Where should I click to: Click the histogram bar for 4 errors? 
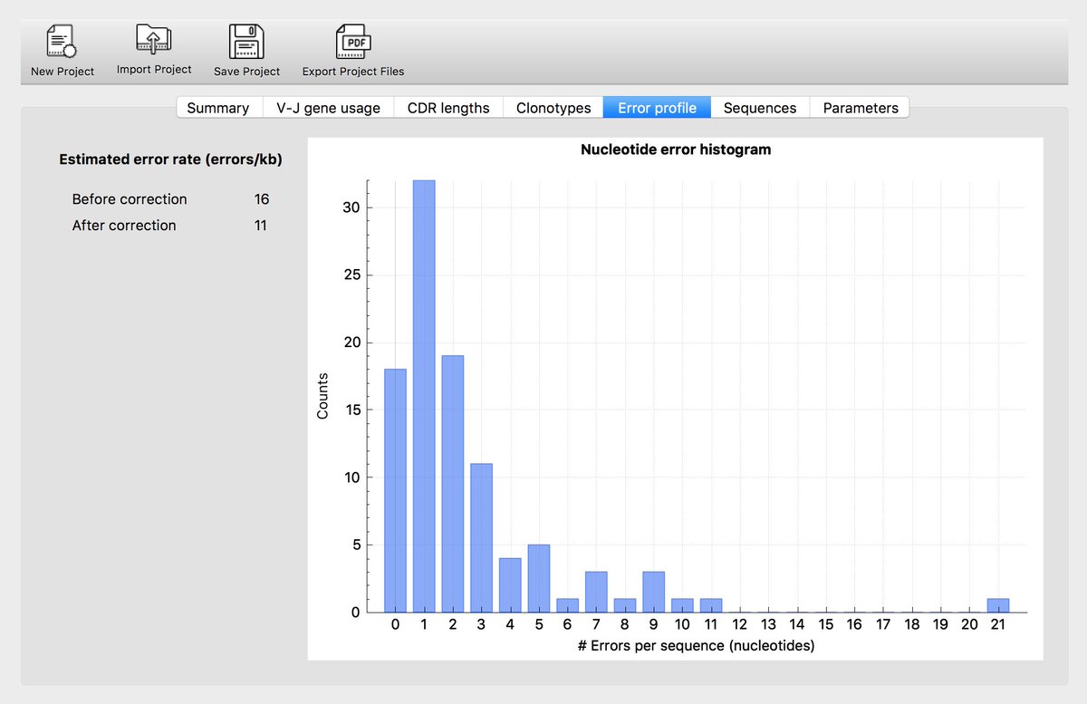click(510, 585)
